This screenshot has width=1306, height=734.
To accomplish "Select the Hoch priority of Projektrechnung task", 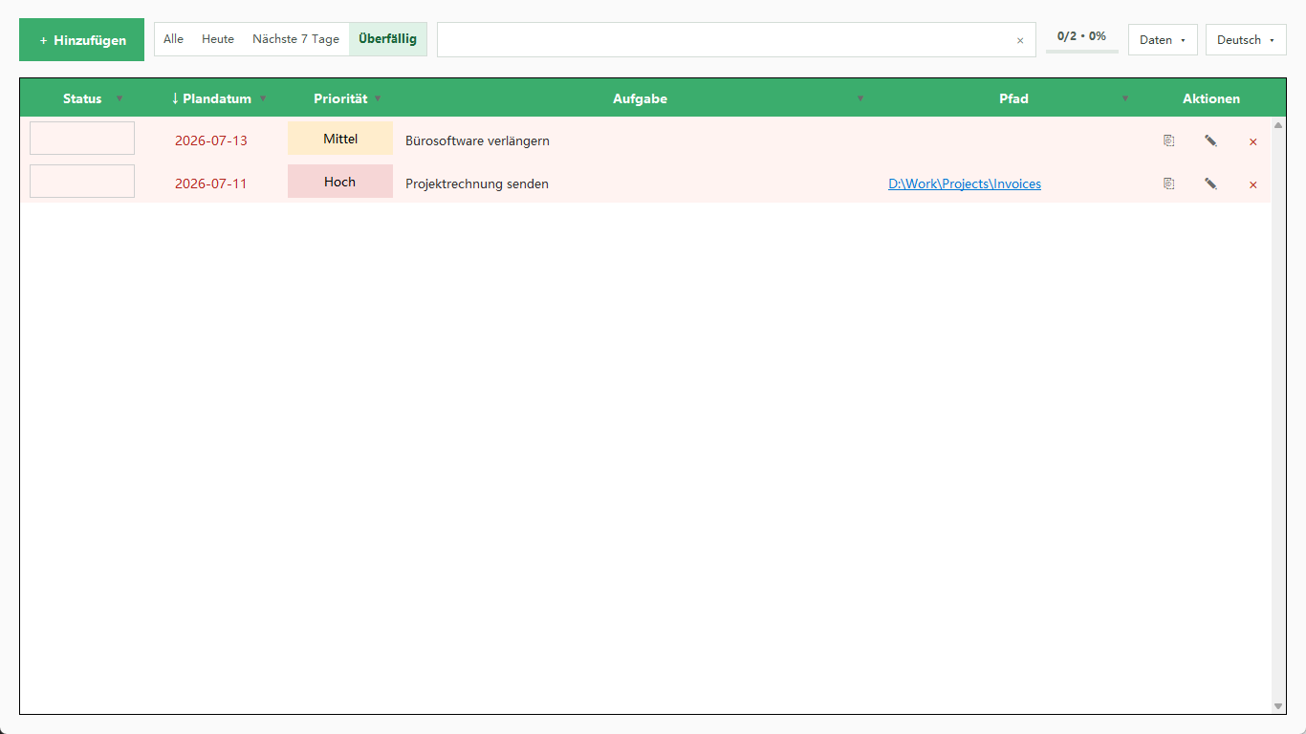I will (340, 182).
